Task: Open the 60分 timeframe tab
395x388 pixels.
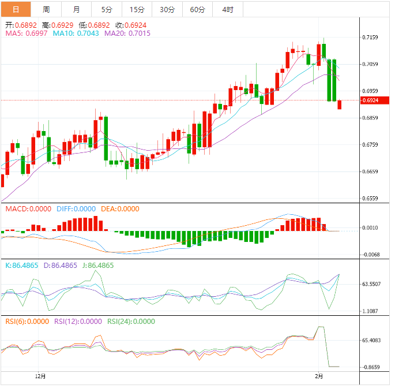Action: [197, 9]
